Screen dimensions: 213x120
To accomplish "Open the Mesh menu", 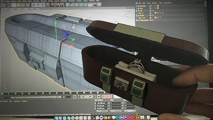I will (24, 1).
